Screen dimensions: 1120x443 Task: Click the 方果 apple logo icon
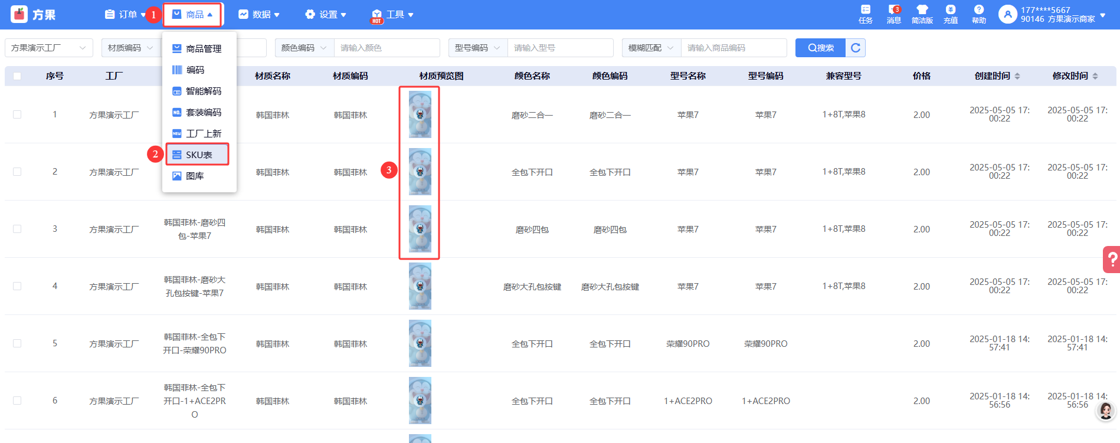[19, 14]
